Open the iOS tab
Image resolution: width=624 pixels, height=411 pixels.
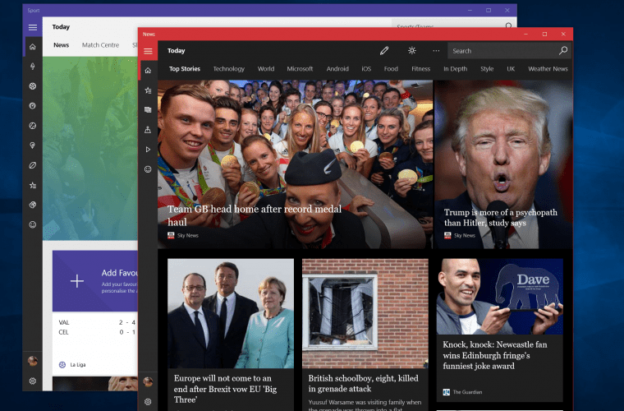pyautogui.click(x=366, y=68)
